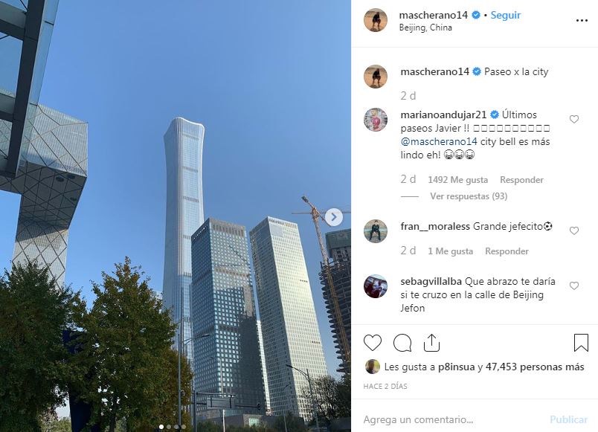The image size is (598, 432).
Task: Open mascherano14 profile picture in header
Action: point(376,20)
